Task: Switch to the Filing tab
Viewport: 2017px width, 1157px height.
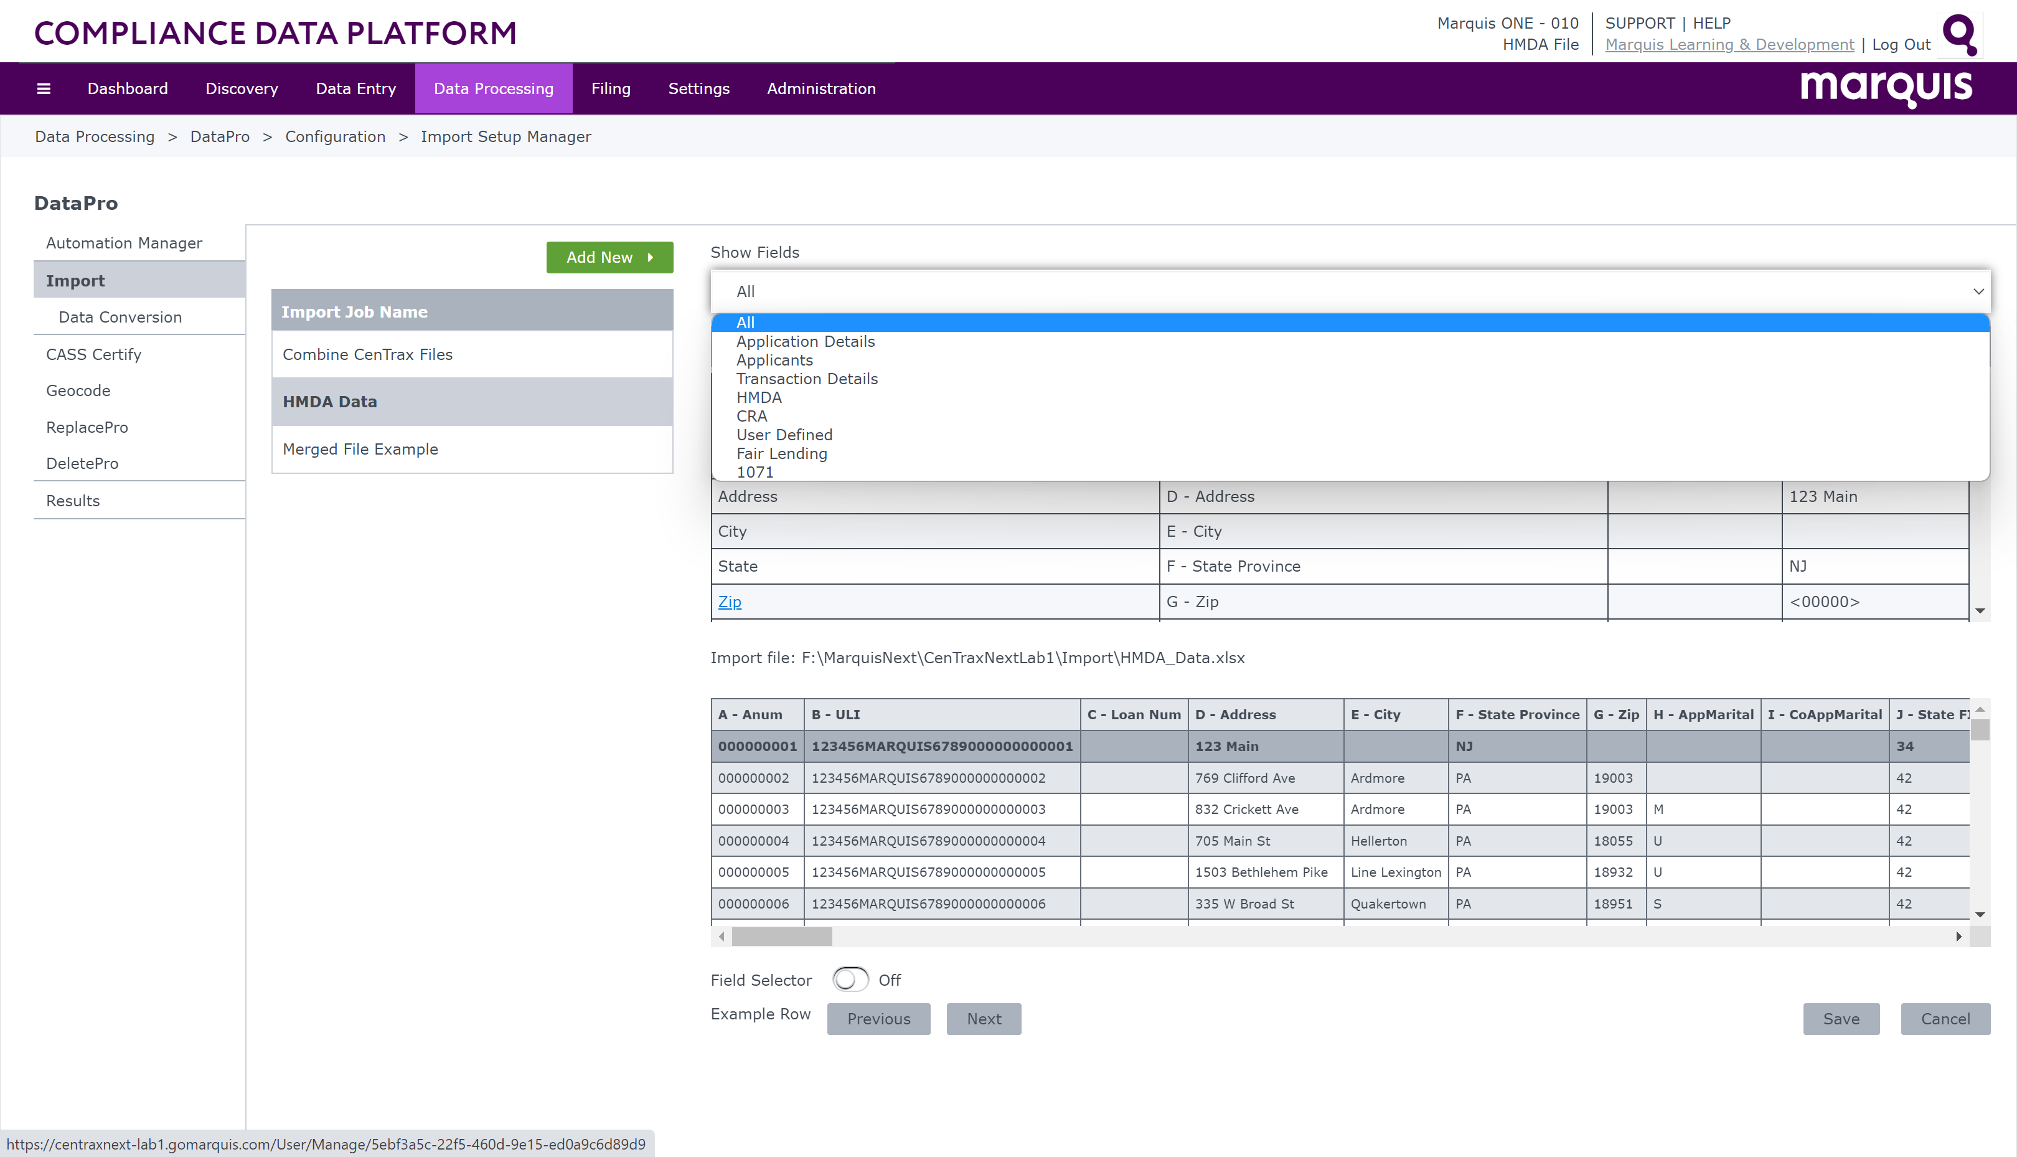Action: 610,88
